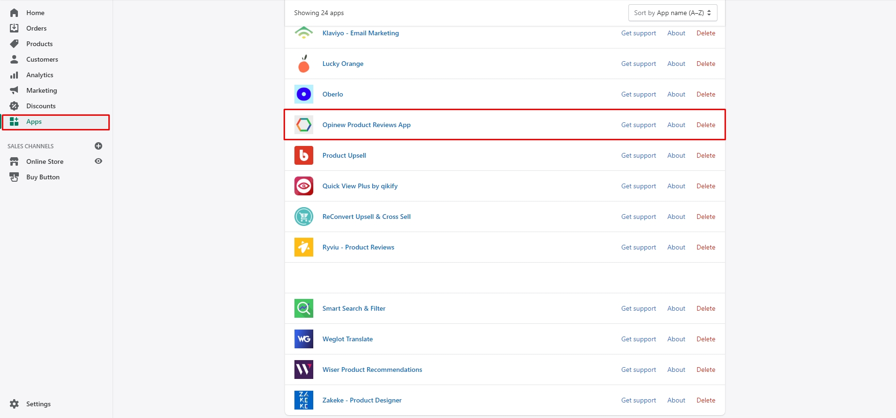This screenshot has height=418, width=896.
Task: Click the Home icon in sidebar
Action: point(14,13)
